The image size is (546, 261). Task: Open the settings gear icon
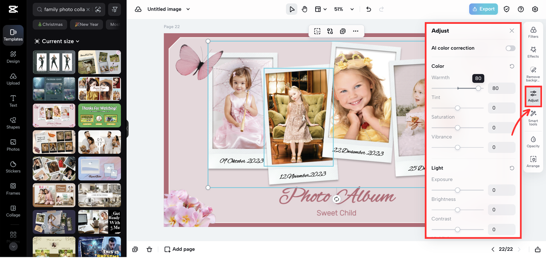pos(535,9)
